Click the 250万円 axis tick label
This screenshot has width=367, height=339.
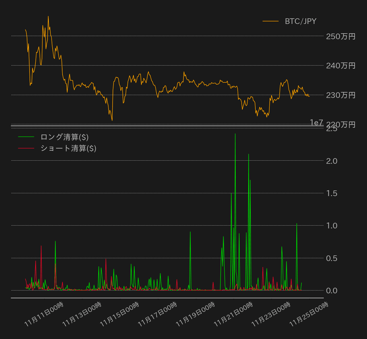pos(341,36)
